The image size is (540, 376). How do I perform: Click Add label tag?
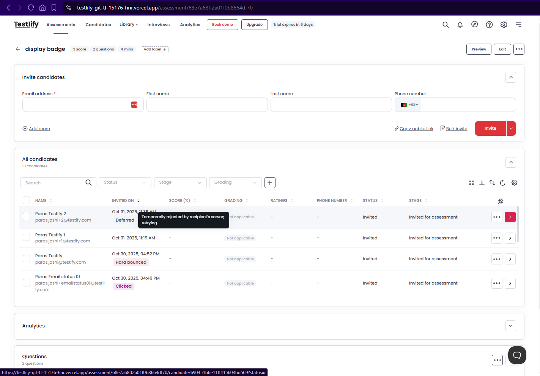click(x=155, y=49)
